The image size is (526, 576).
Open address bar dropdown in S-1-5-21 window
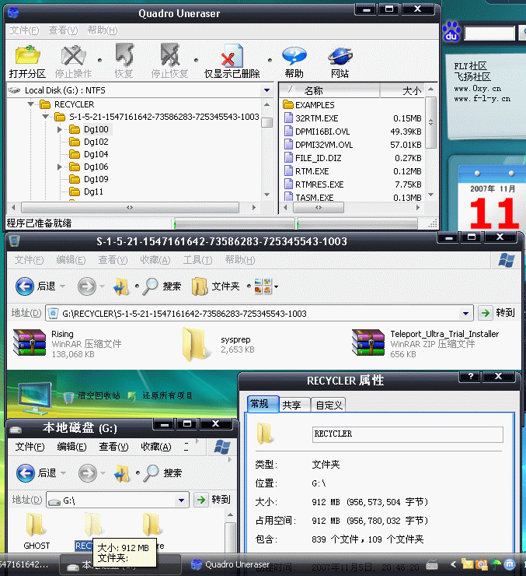(465, 314)
